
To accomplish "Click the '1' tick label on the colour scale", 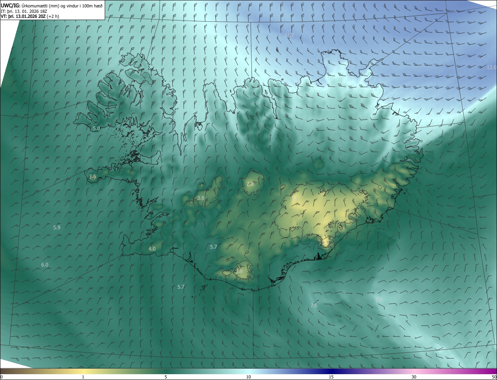I will [83, 377].
